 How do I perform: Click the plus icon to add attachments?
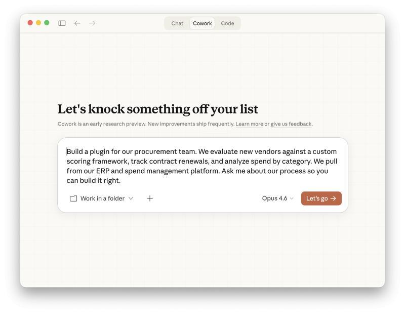tap(150, 199)
